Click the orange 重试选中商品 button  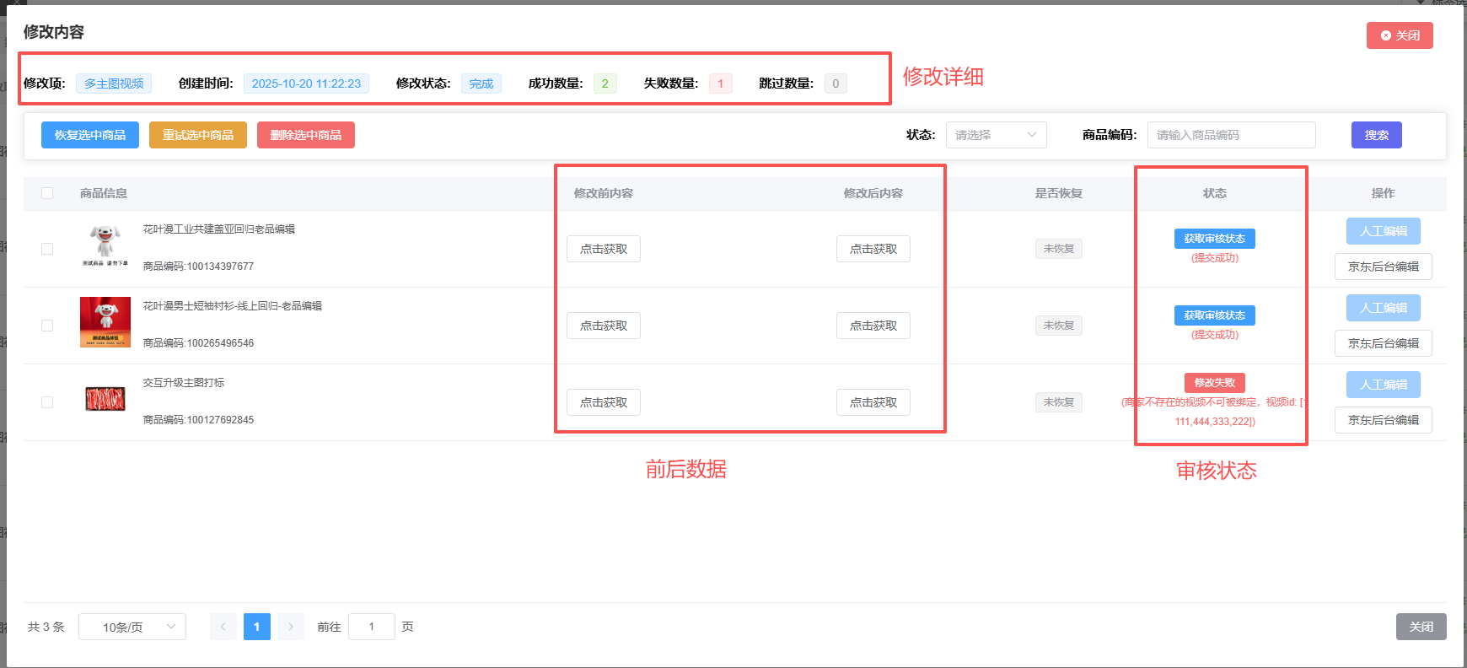tap(198, 135)
